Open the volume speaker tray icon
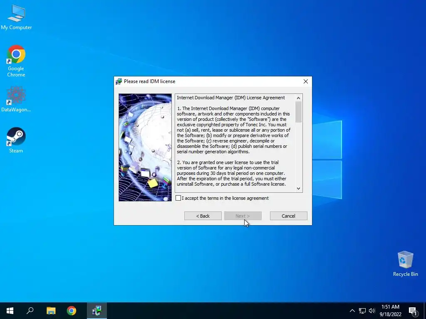The height and width of the screenshot is (319, 426). [x=372, y=311]
